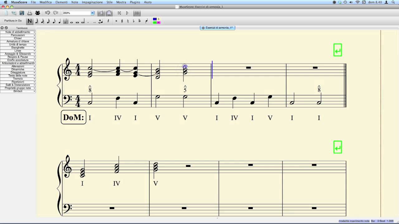Viewport: 399px width, 224px height.
Task: Expand the Arpeggio & Glissando palette
Action: [18, 54]
